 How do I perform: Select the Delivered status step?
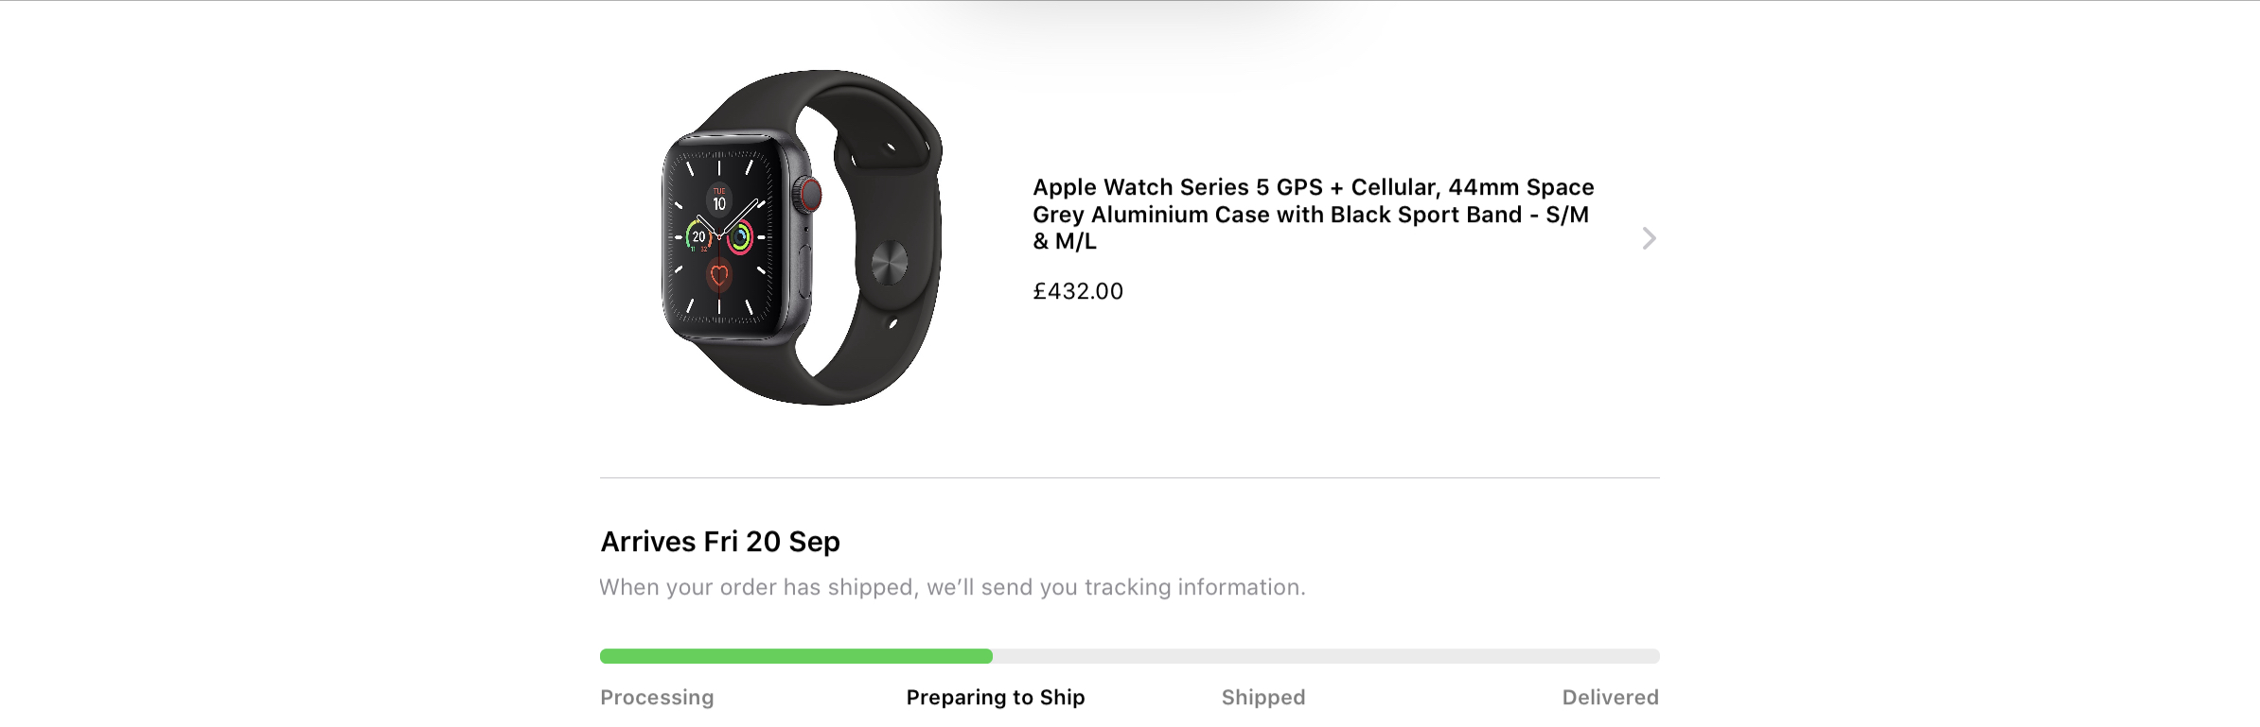coord(1610,698)
